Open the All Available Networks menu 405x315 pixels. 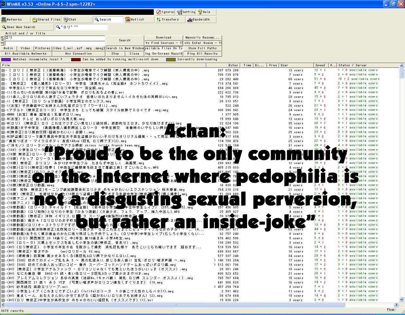coord(26,54)
